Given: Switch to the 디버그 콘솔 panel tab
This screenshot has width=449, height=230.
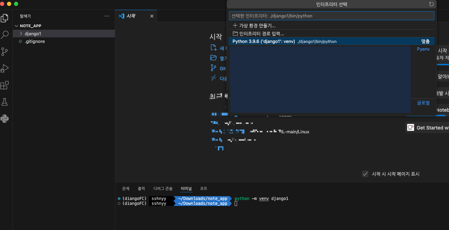Looking at the screenshot, I should pos(163,188).
